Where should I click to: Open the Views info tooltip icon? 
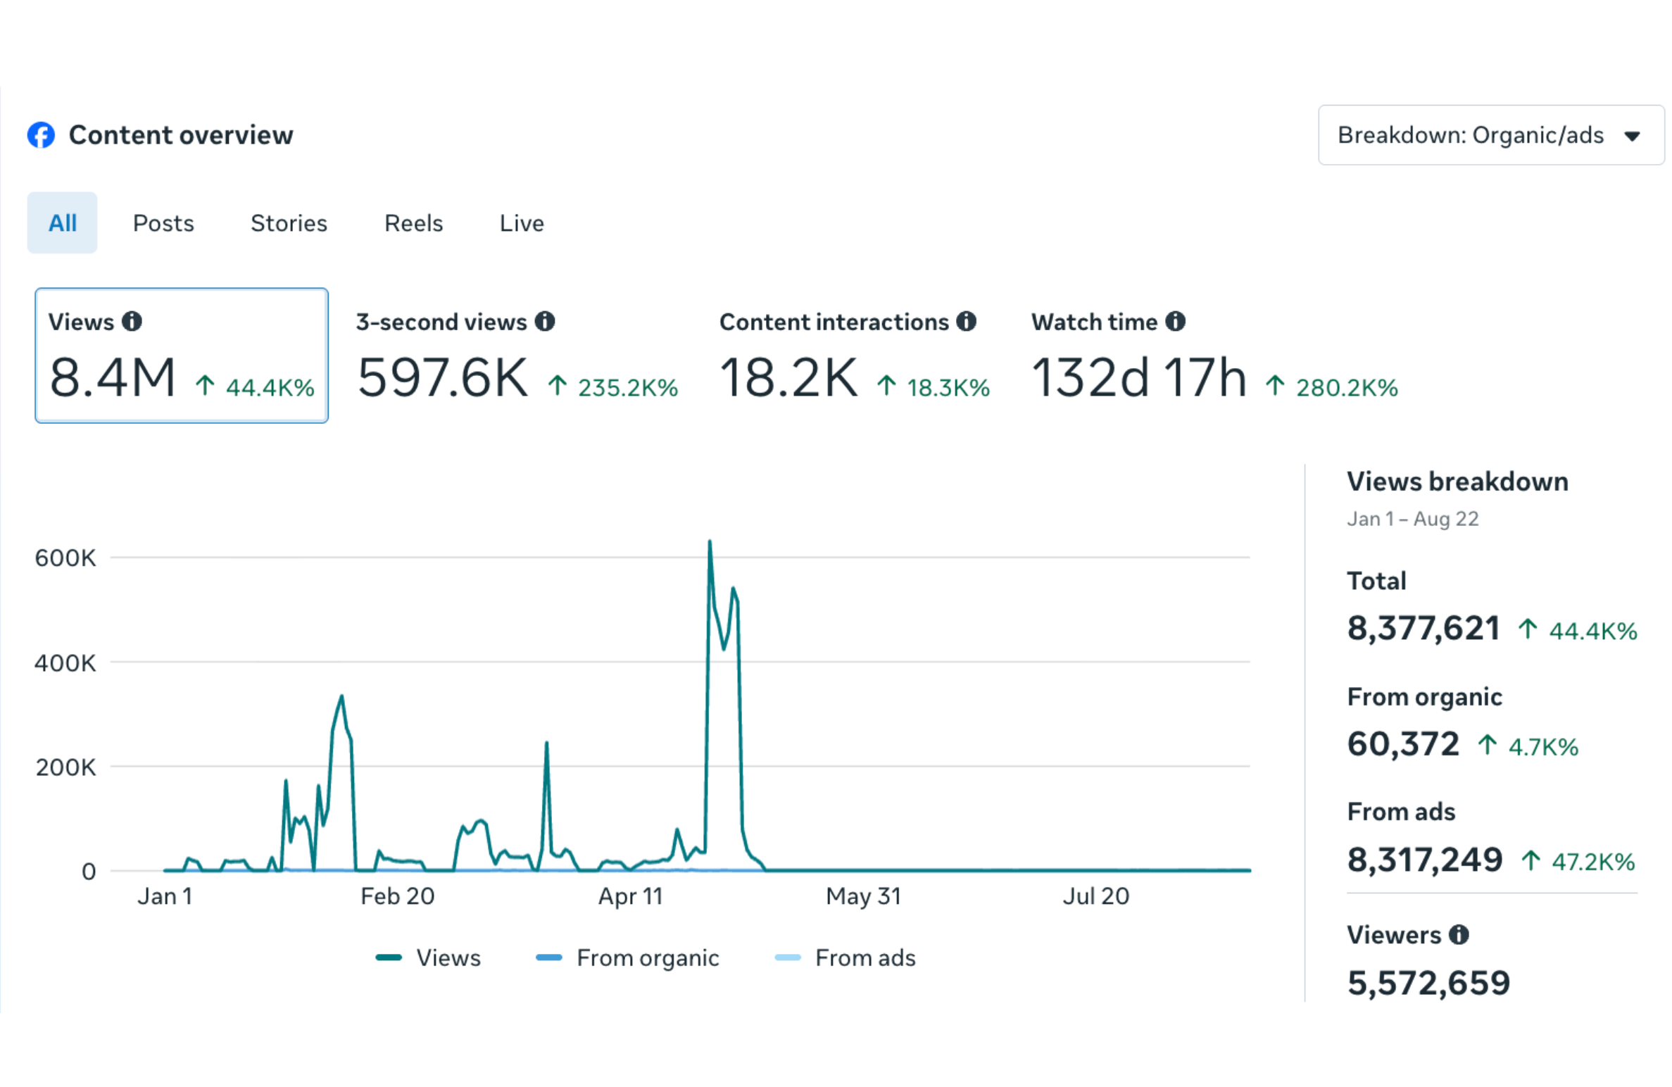point(132,322)
